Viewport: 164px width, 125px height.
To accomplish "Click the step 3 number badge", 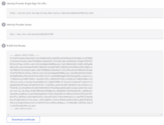I will [x=4, y=46].
